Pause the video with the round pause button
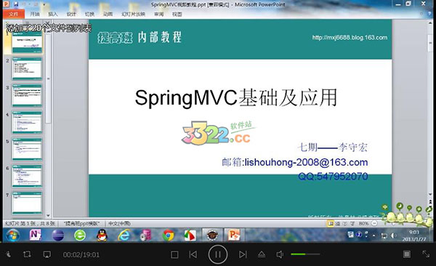Image resolution: width=436 pixels, height=266 pixels. click(x=218, y=254)
